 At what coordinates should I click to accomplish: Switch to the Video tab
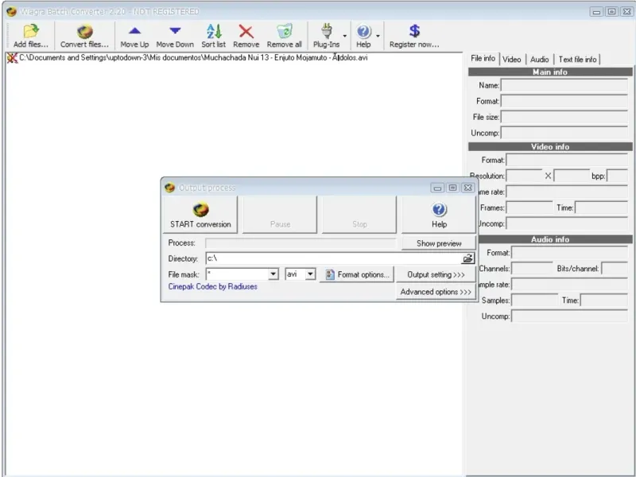(x=511, y=60)
